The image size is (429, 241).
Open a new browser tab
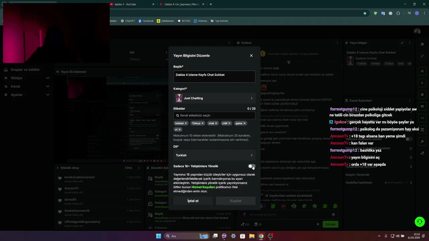click(211, 4)
